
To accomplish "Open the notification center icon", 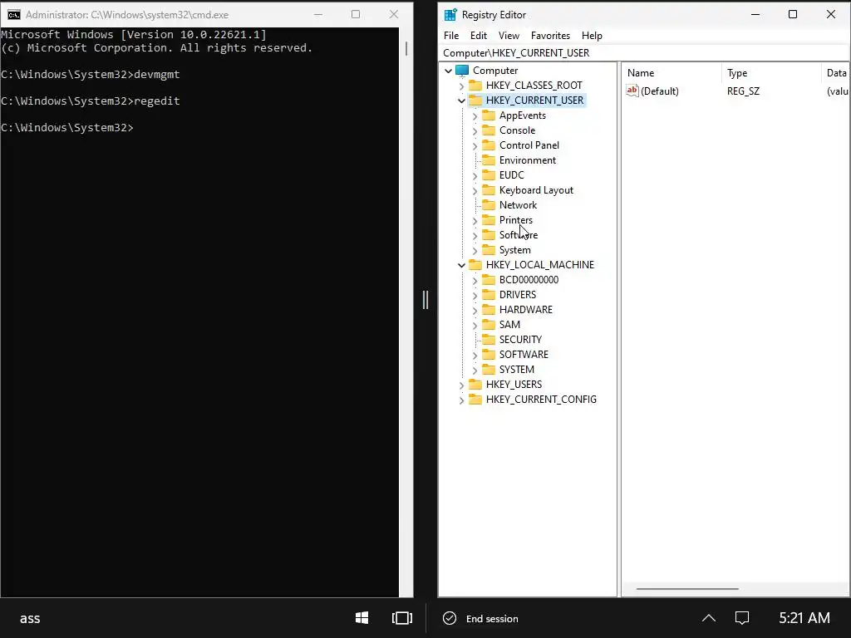I will (742, 618).
